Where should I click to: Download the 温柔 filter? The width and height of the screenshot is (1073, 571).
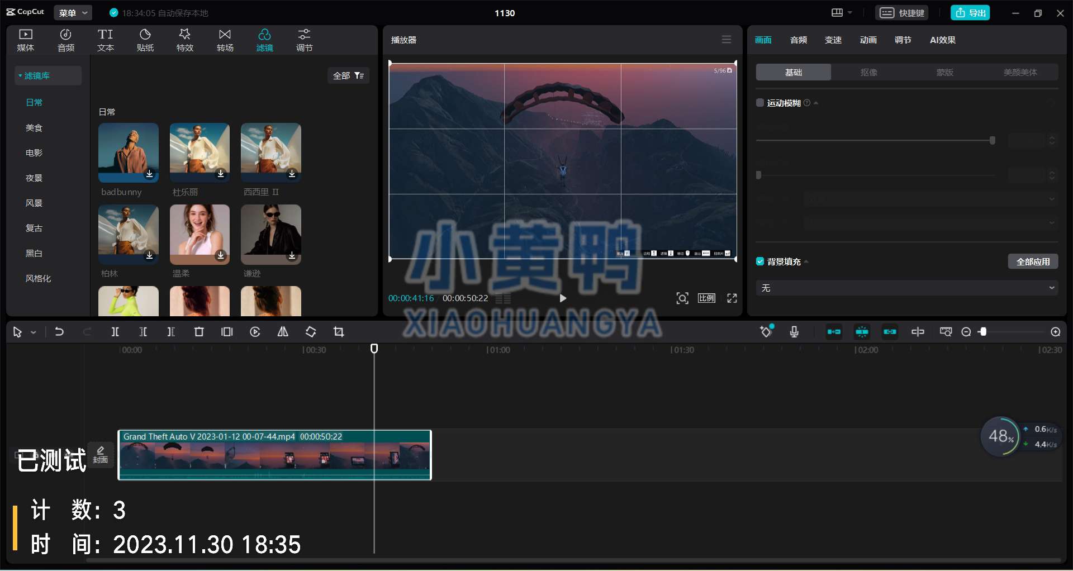(221, 255)
